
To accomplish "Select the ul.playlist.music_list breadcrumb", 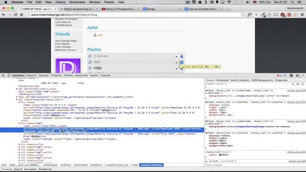I will point(117,165).
